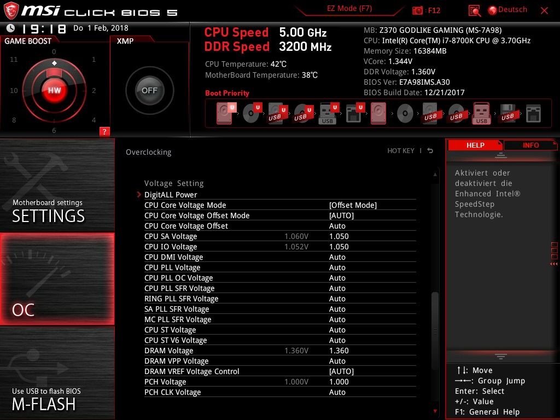Switch to EZ Mode (F7)
The width and height of the screenshot is (560, 420).
(349, 9)
